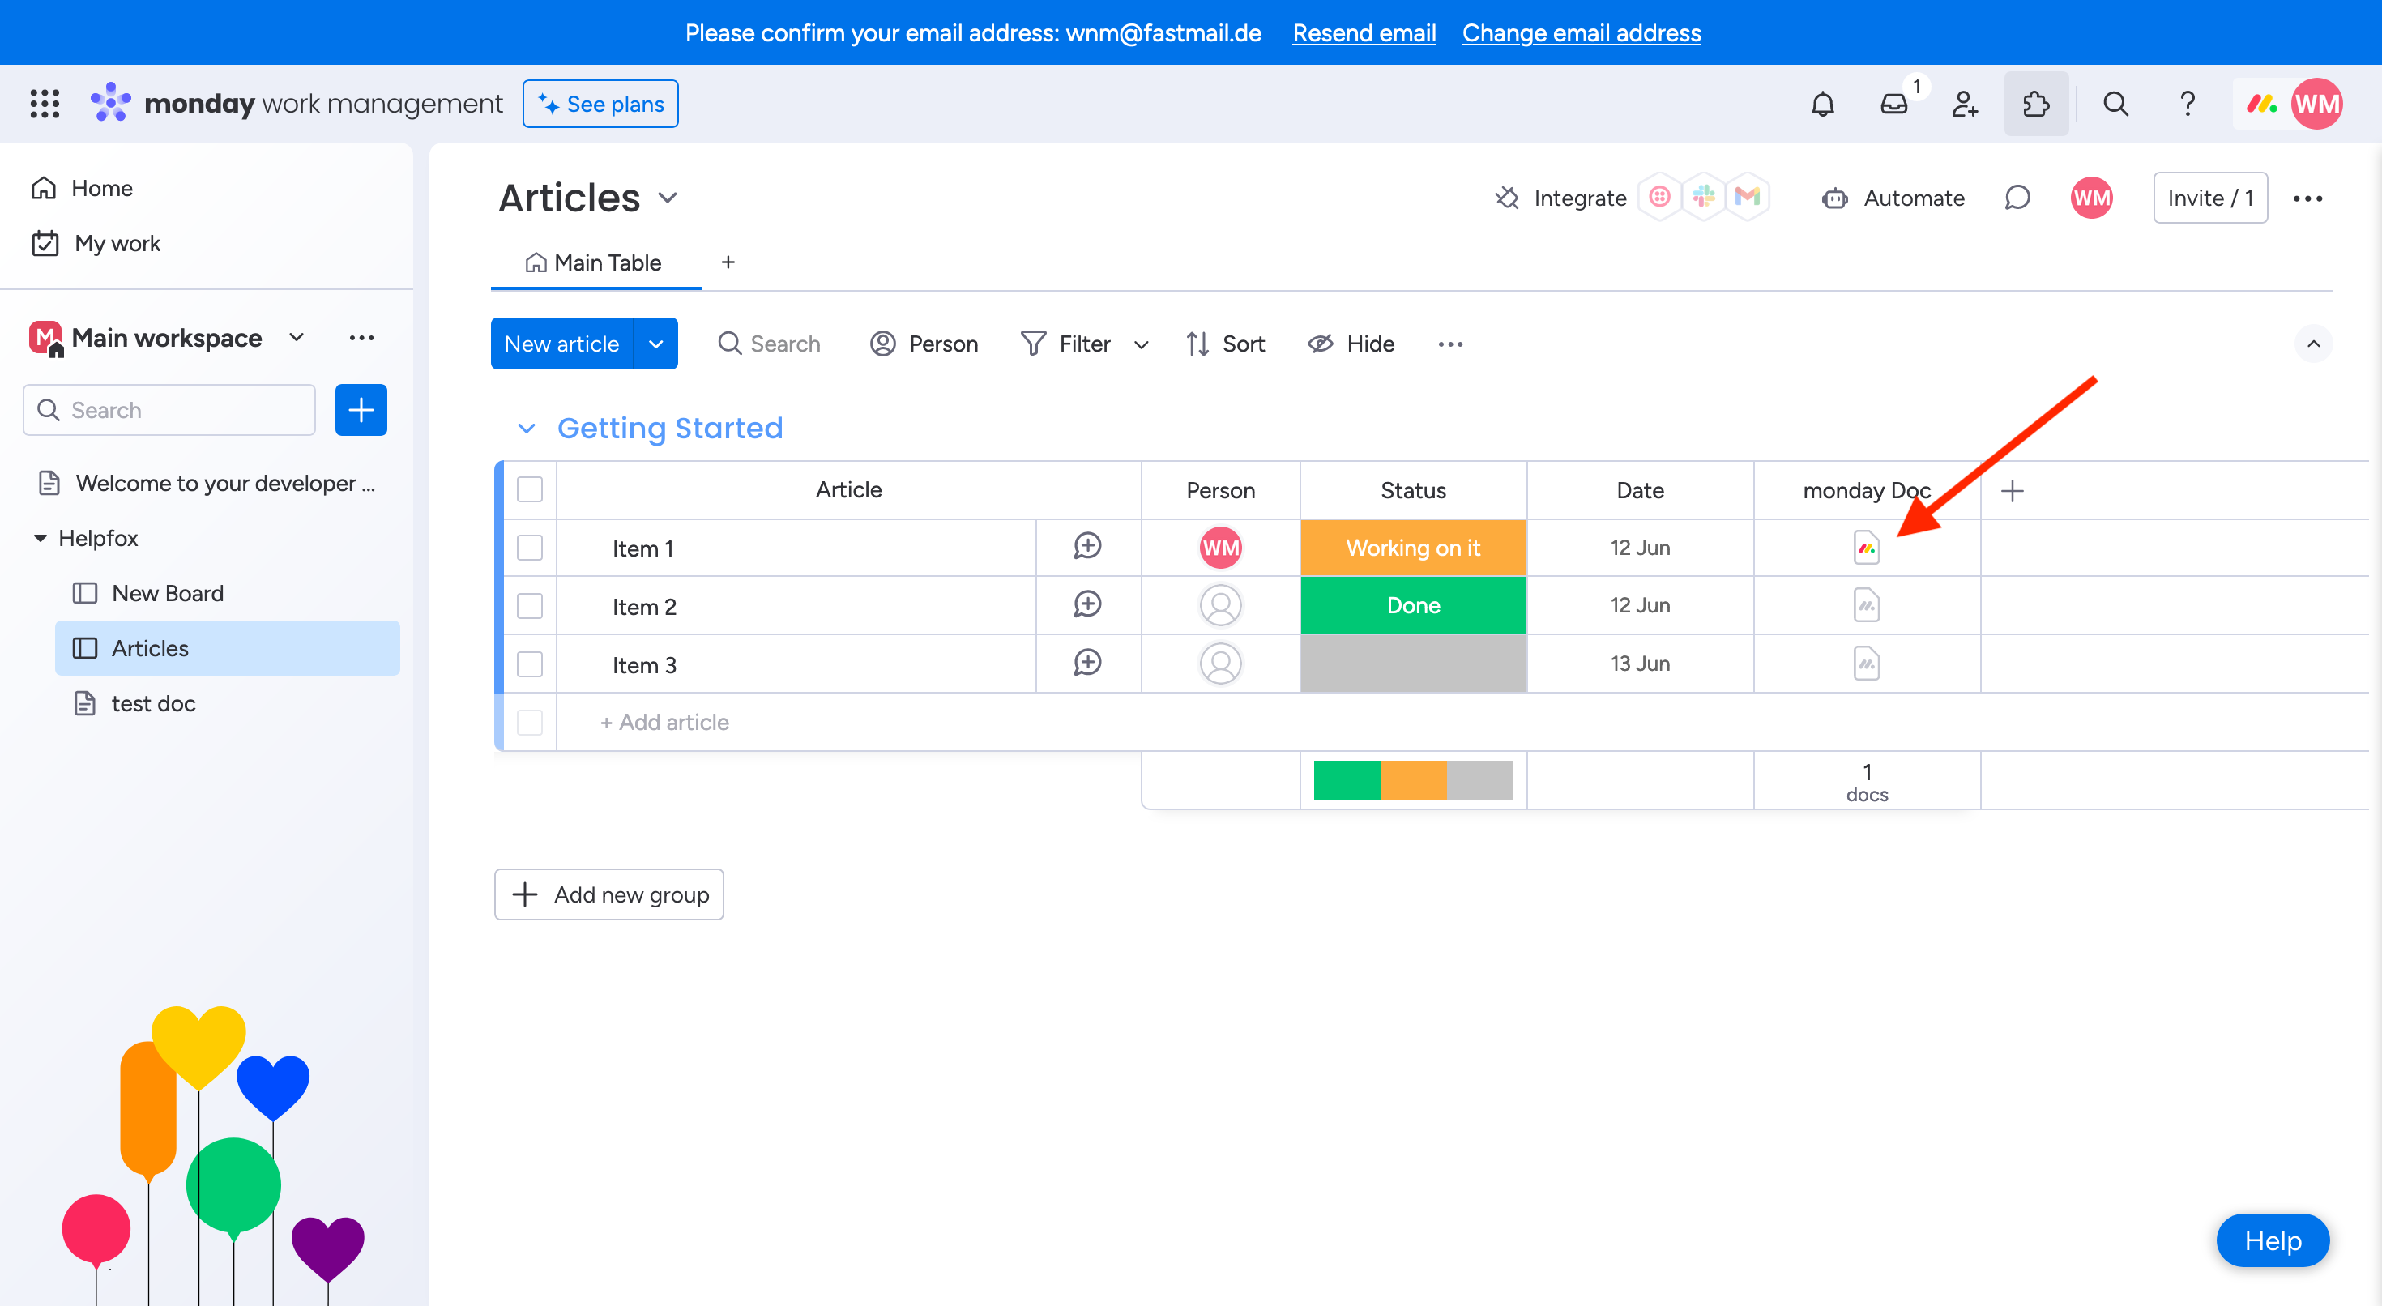Viewport: 2382px width, 1306px height.
Task: Click the search everything magnifier icon
Action: point(2115,104)
